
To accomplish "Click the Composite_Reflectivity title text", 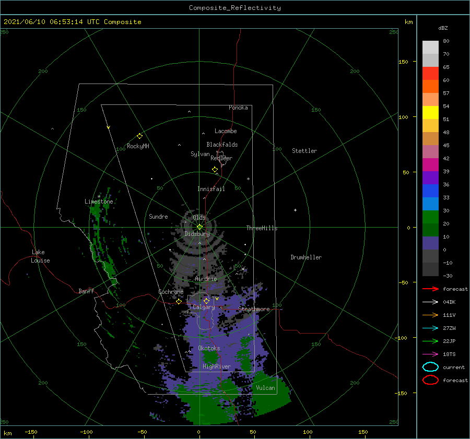I will [235, 8].
